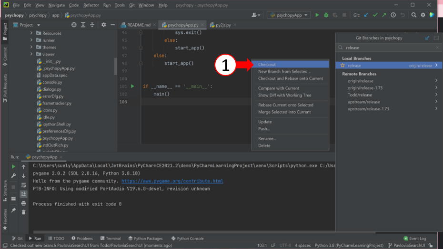The height and width of the screenshot is (249, 443).
Task: Open the TODO tool window
Action: pos(56,238)
